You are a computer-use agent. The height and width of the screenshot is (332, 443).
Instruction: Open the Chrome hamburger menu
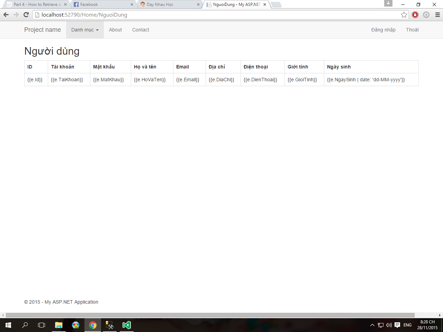pyautogui.click(x=437, y=15)
